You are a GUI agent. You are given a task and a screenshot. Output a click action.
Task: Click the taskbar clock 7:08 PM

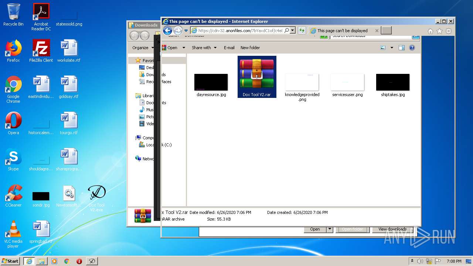click(x=454, y=261)
